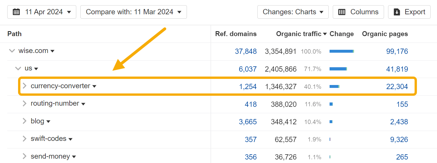Expand the routing-number folder
This screenshot has width=437, height=163.
tap(24, 104)
